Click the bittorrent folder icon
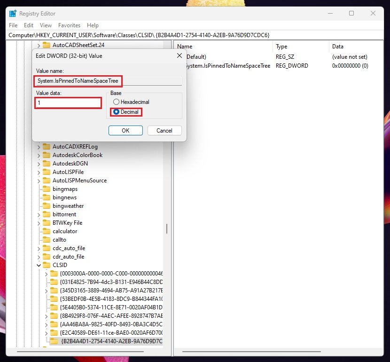The width and height of the screenshot is (390, 362). coord(47,214)
